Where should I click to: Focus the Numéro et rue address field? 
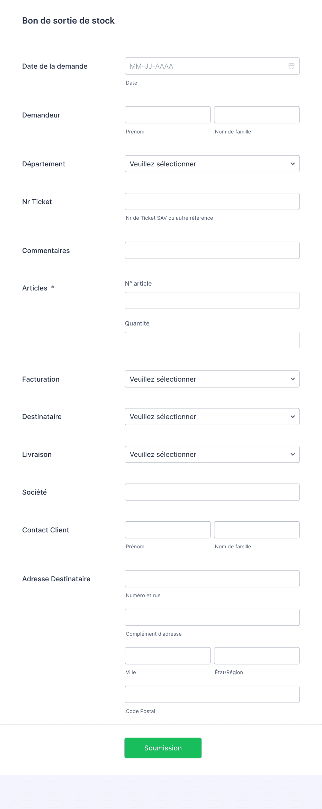(x=212, y=579)
